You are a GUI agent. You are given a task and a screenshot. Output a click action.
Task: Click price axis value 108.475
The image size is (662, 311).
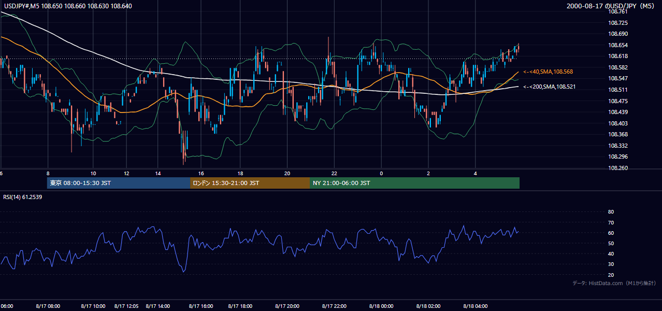pyautogui.click(x=617, y=101)
